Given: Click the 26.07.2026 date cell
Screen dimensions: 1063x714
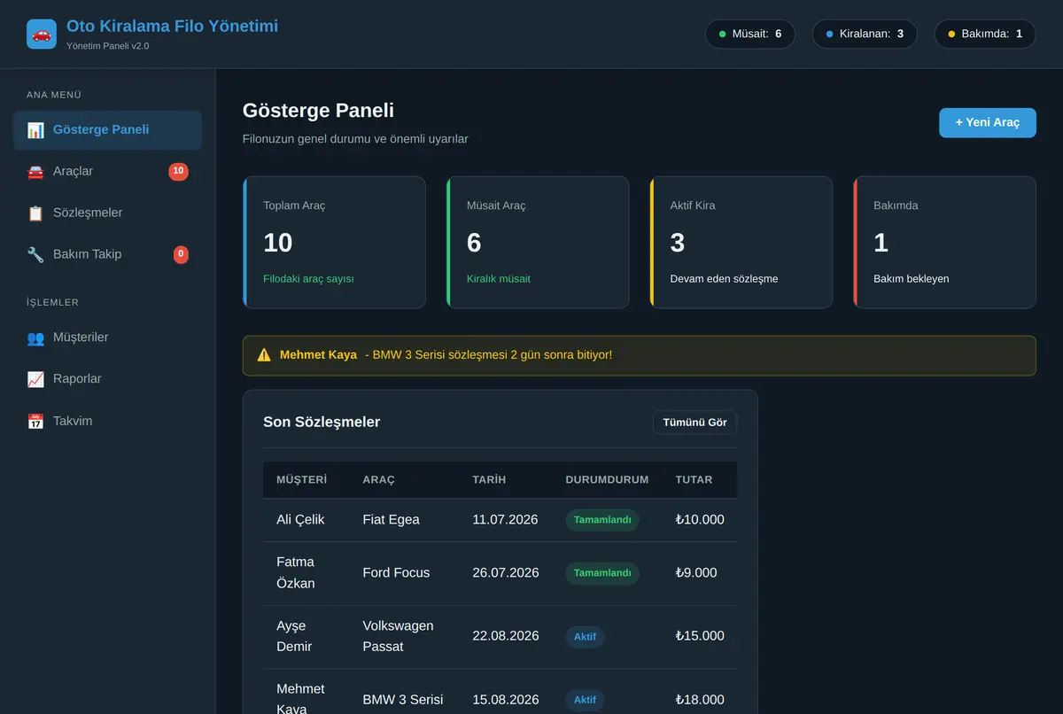Looking at the screenshot, I should [x=506, y=573].
